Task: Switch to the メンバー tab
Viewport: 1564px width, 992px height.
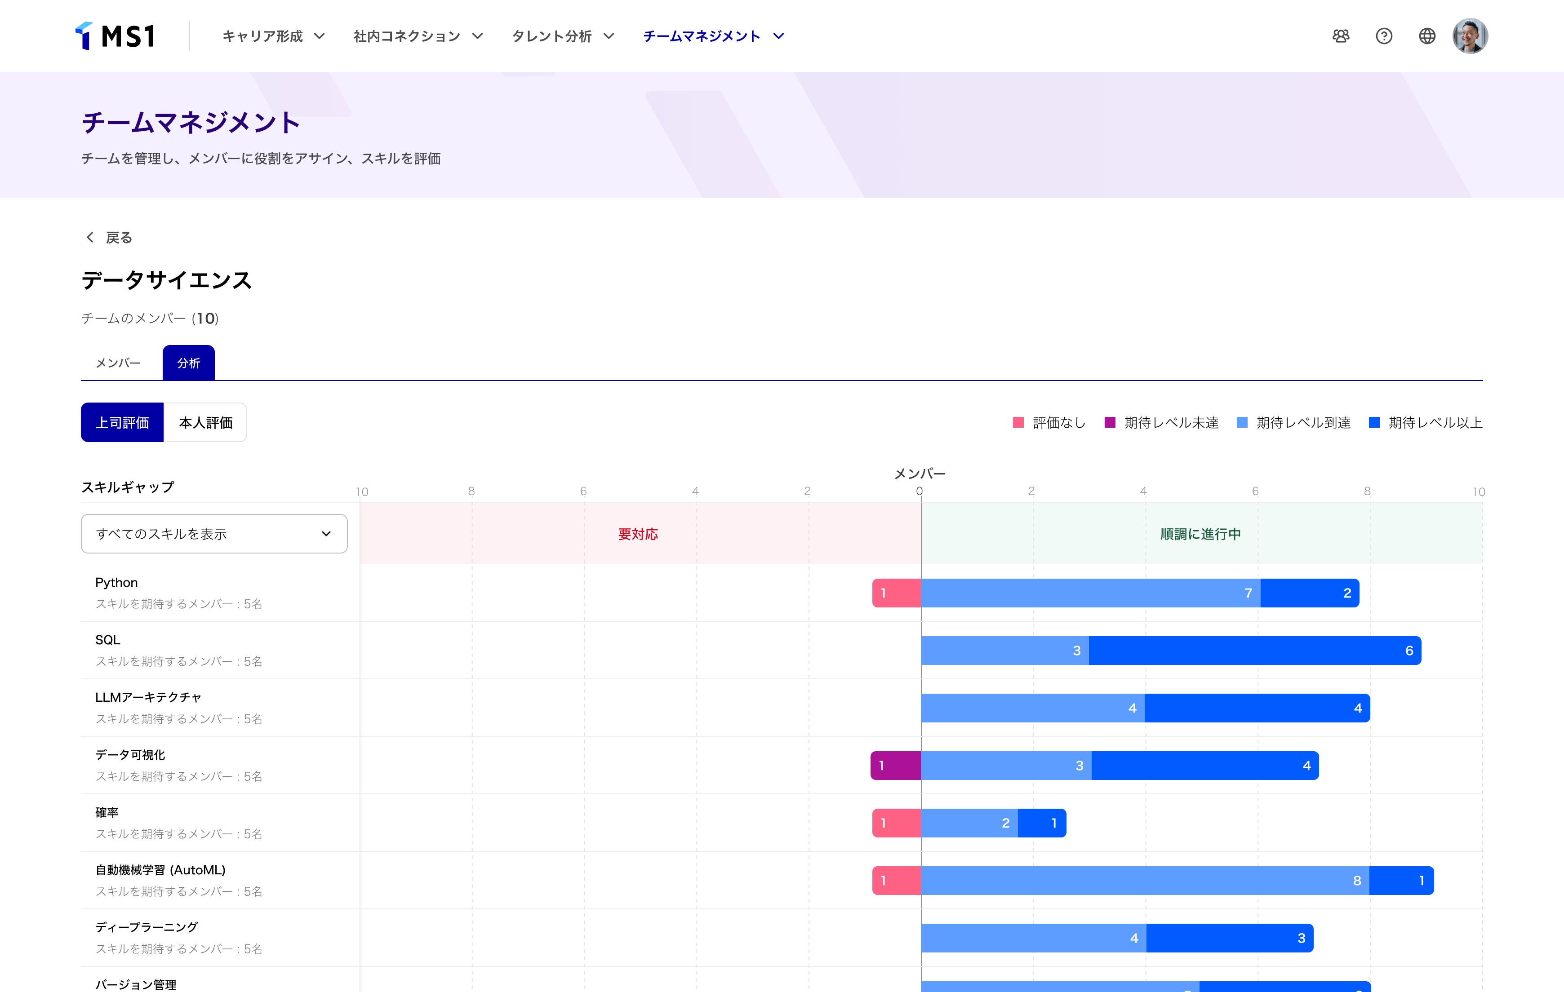Action: (x=118, y=363)
